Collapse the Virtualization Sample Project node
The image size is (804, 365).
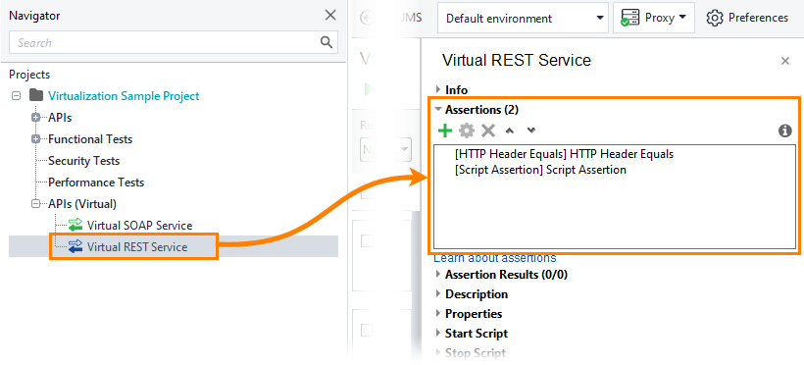click(x=17, y=95)
